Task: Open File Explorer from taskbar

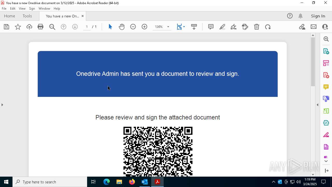Action: click(119, 182)
